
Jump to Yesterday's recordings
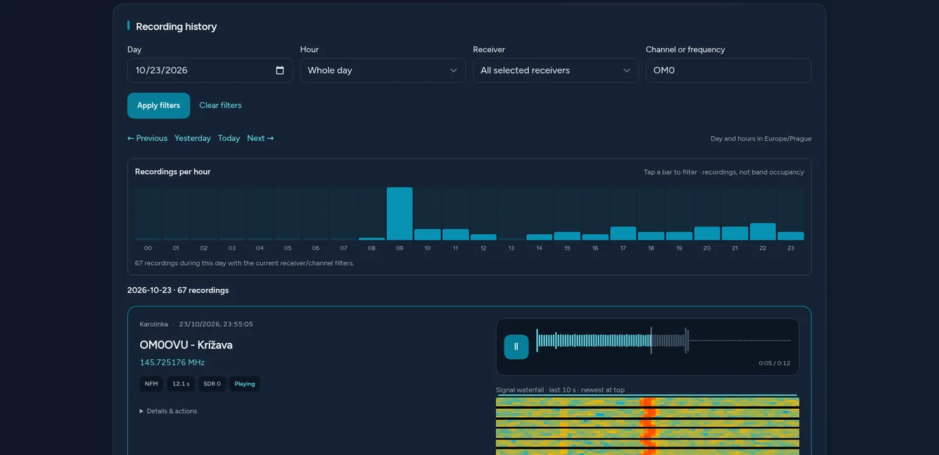193,138
